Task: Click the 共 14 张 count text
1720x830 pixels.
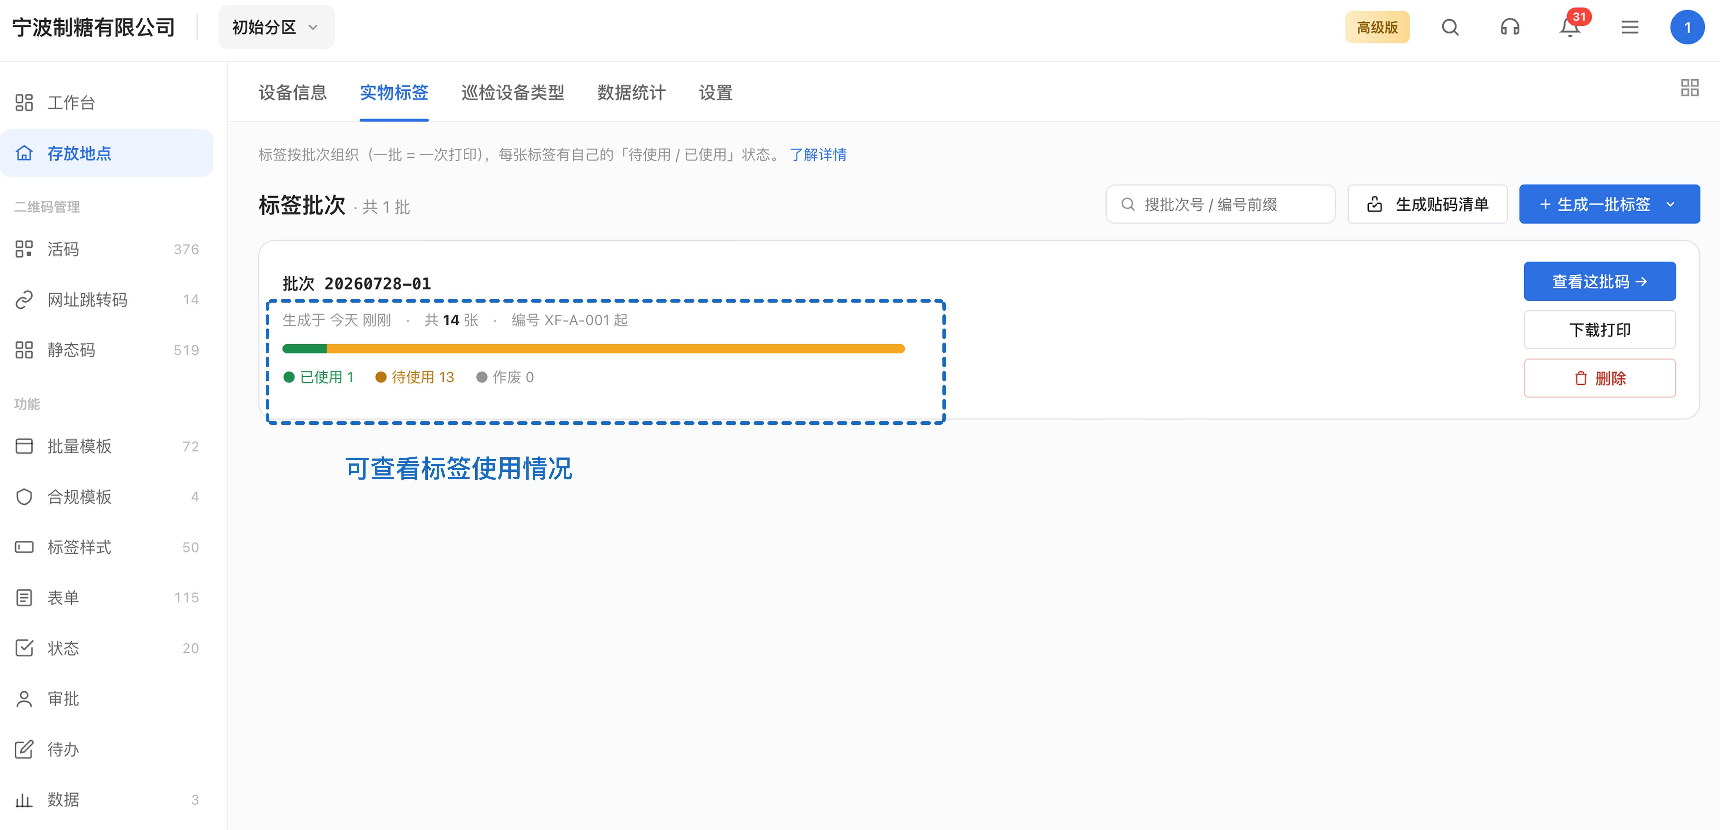Action: 451,320
